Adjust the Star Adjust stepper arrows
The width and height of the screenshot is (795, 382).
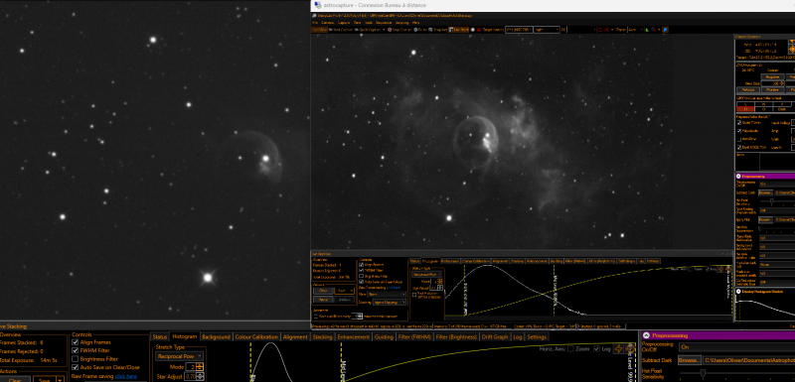pos(200,376)
